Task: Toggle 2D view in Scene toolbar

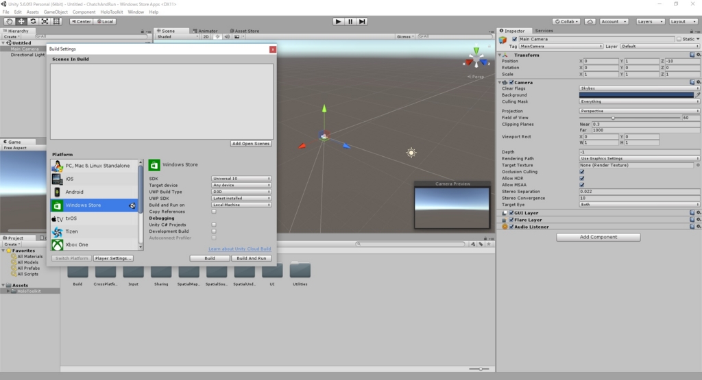Action: click(206, 37)
